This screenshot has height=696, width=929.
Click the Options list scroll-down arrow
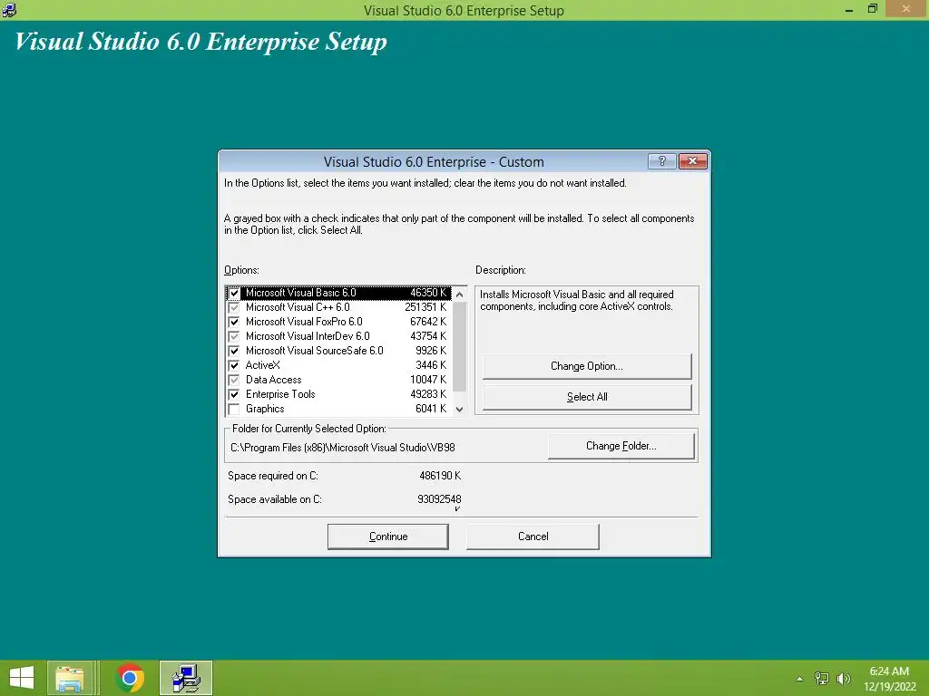pyautogui.click(x=459, y=409)
